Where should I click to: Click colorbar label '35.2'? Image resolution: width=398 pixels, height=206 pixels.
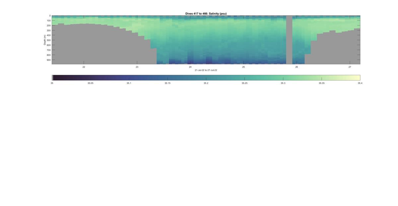coord(206,83)
